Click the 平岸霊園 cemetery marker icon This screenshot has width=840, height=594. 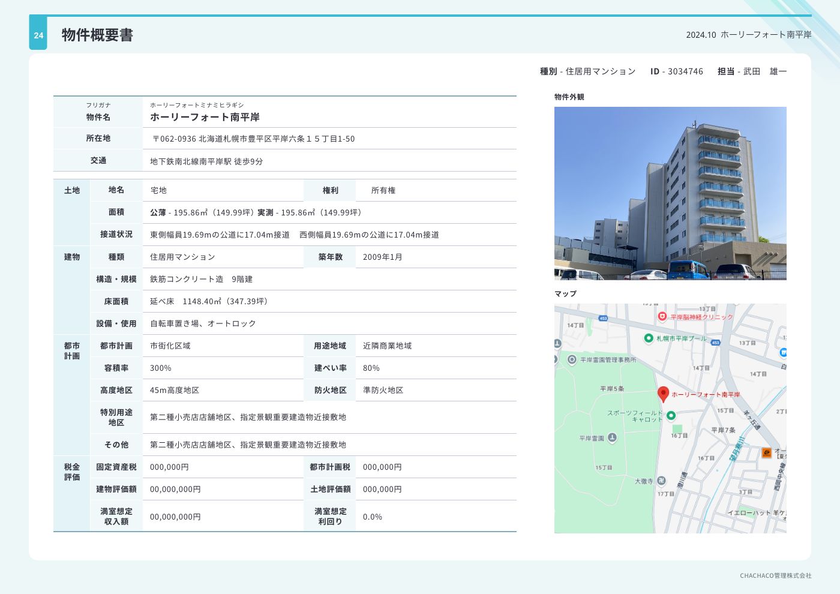tap(612, 438)
